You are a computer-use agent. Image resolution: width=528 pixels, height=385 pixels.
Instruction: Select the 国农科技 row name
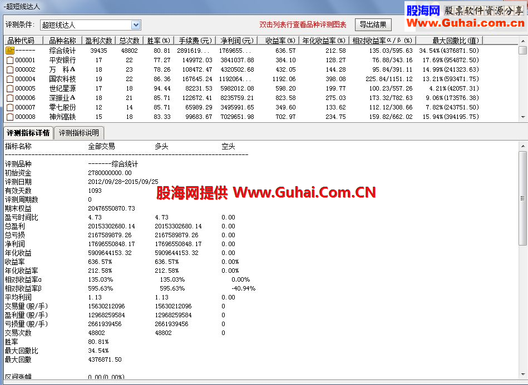point(62,79)
